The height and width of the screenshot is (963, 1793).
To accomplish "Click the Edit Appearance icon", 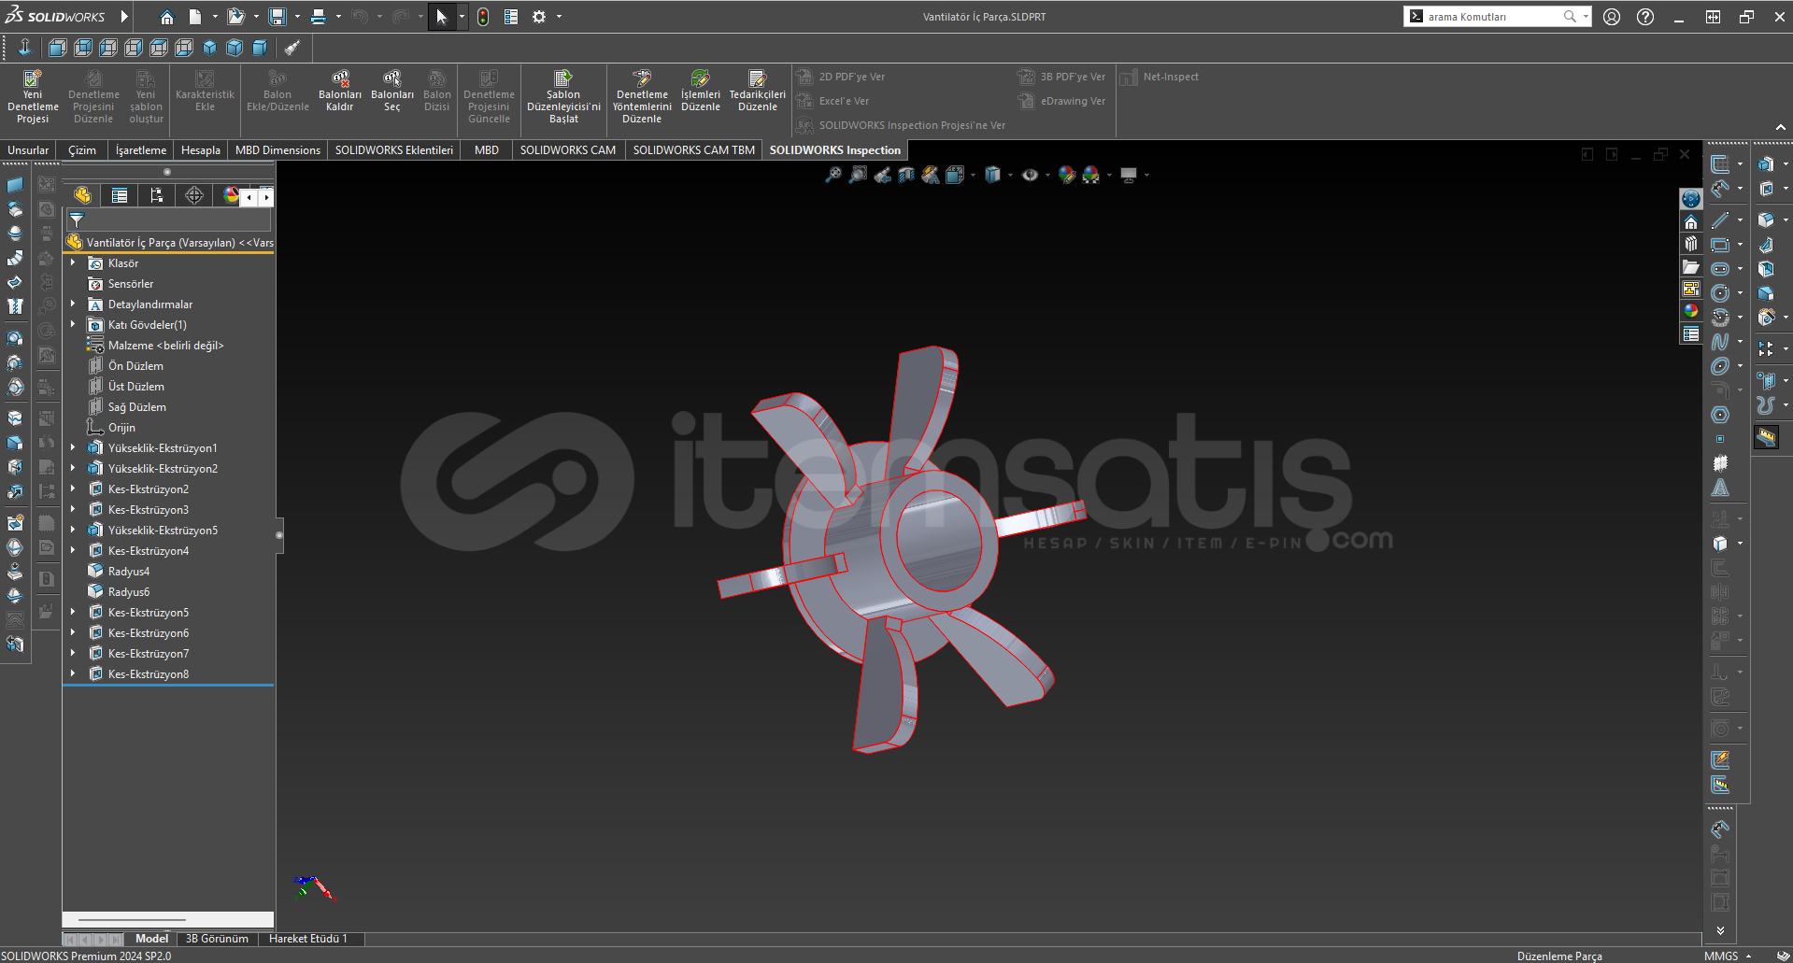I will (1067, 175).
